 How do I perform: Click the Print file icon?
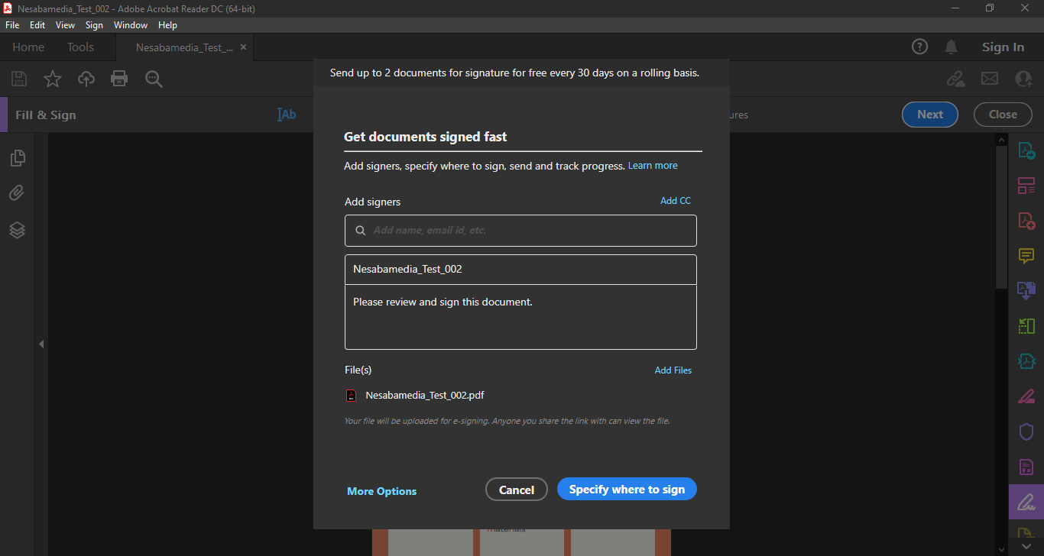click(x=119, y=79)
